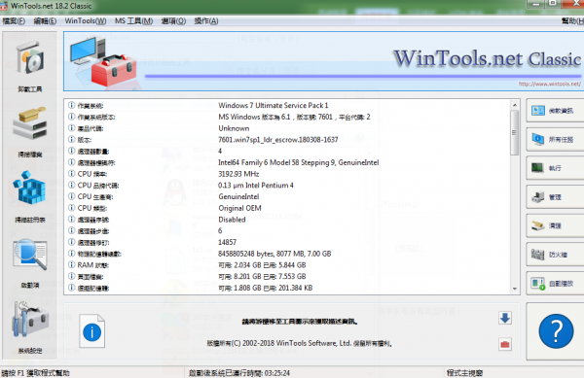Click scroll down arrow of system info list
The height and width of the screenshot is (378, 584).
(515, 289)
